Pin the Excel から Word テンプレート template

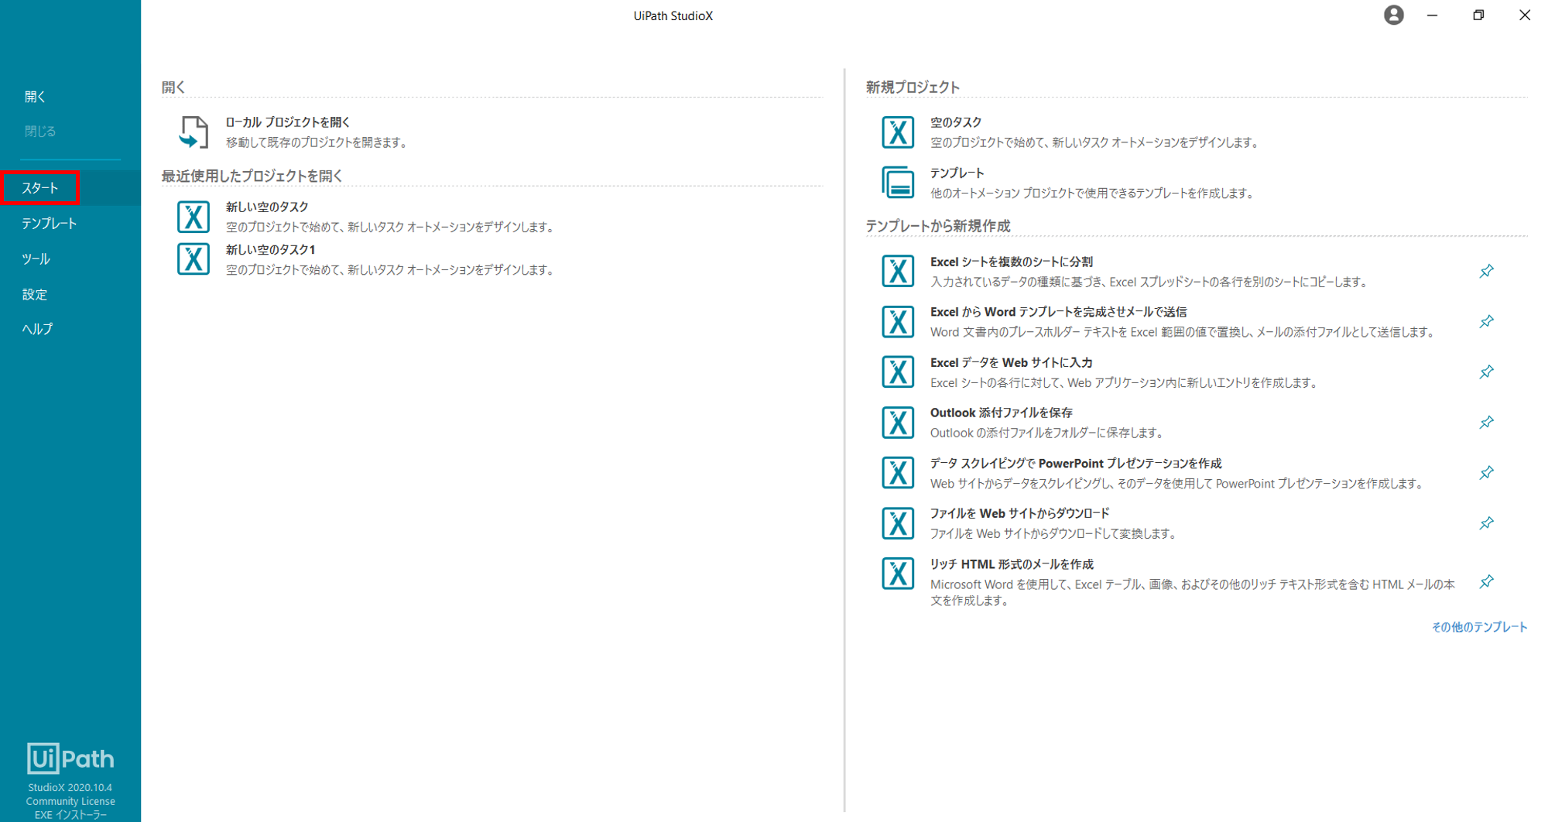[1486, 321]
